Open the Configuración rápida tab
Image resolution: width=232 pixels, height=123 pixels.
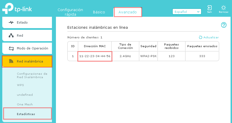pyautogui.click(x=70, y=11)
